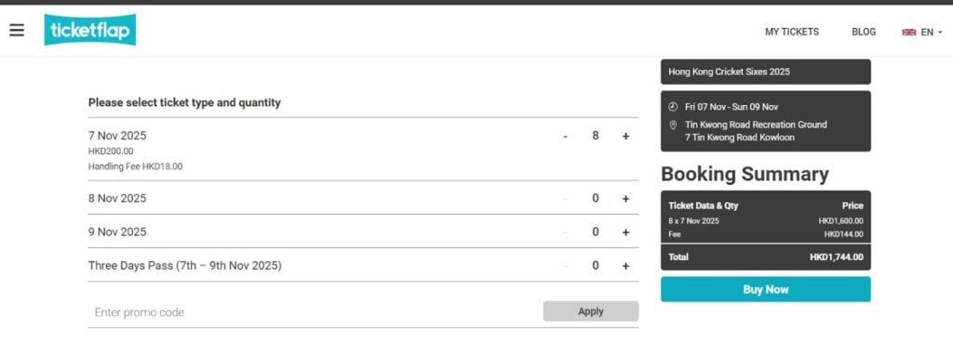Click the location pin icon for venue
This screenshot has height=357, width=953.
click(673, 126)
